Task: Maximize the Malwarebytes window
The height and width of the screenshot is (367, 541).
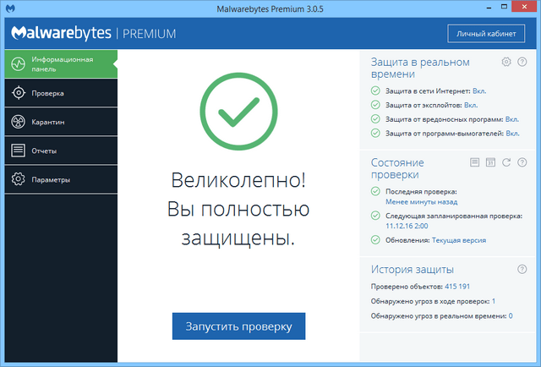Action: [505, 7]
